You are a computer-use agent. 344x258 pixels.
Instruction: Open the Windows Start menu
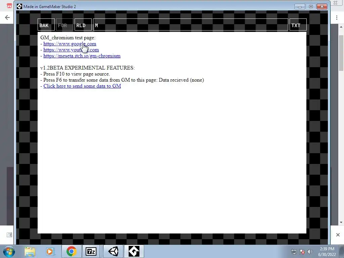(9, 251)
